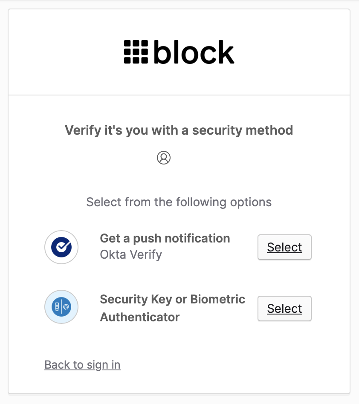
Task: Click the "Security Key or Biometric" label line
Action: pos(172,299)
